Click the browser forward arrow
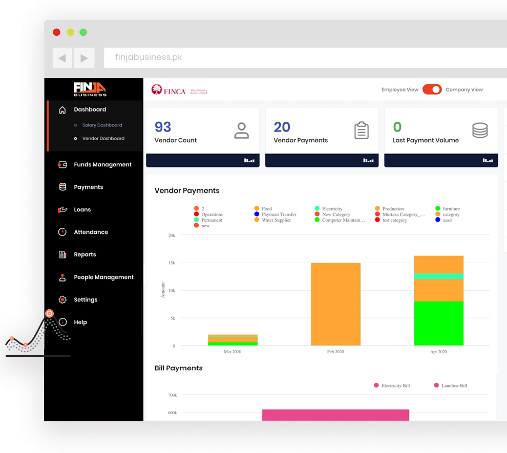This screenshot has width=507, height=453. click(x=84, y=58)
